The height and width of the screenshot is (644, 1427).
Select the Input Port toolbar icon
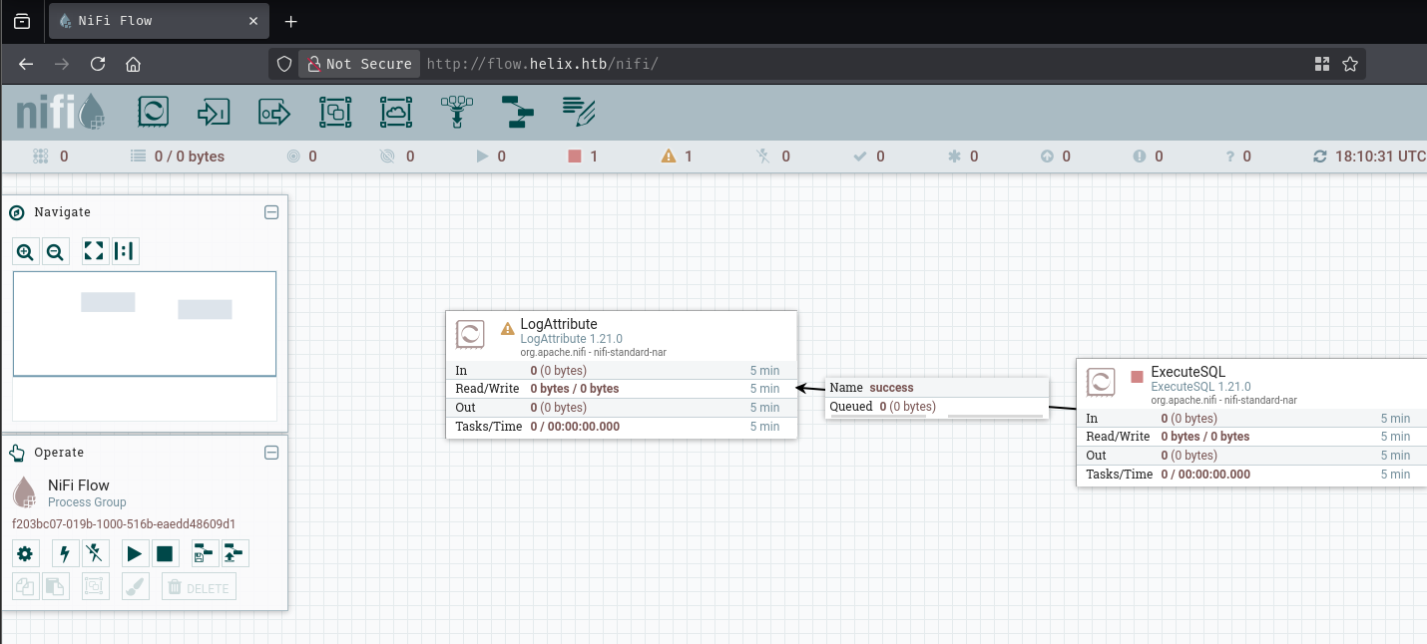click(x=215, y=112)
